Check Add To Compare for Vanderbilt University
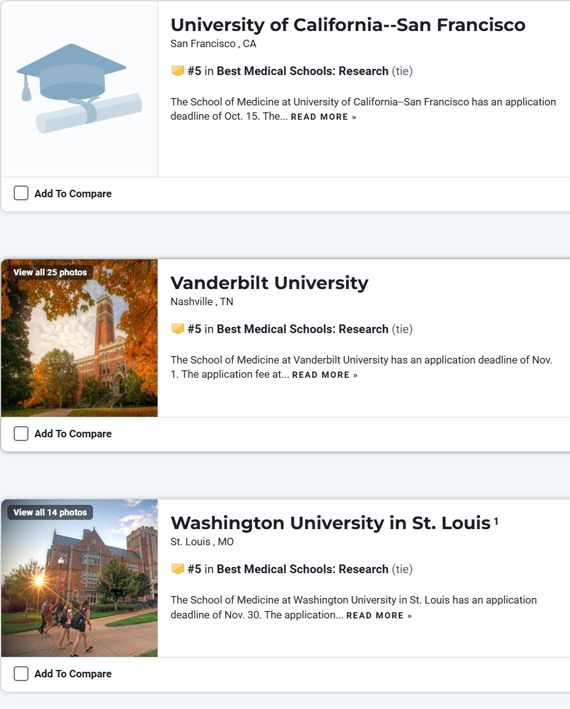Viewport: 570px width, 709px height. [x=21, y=434]
